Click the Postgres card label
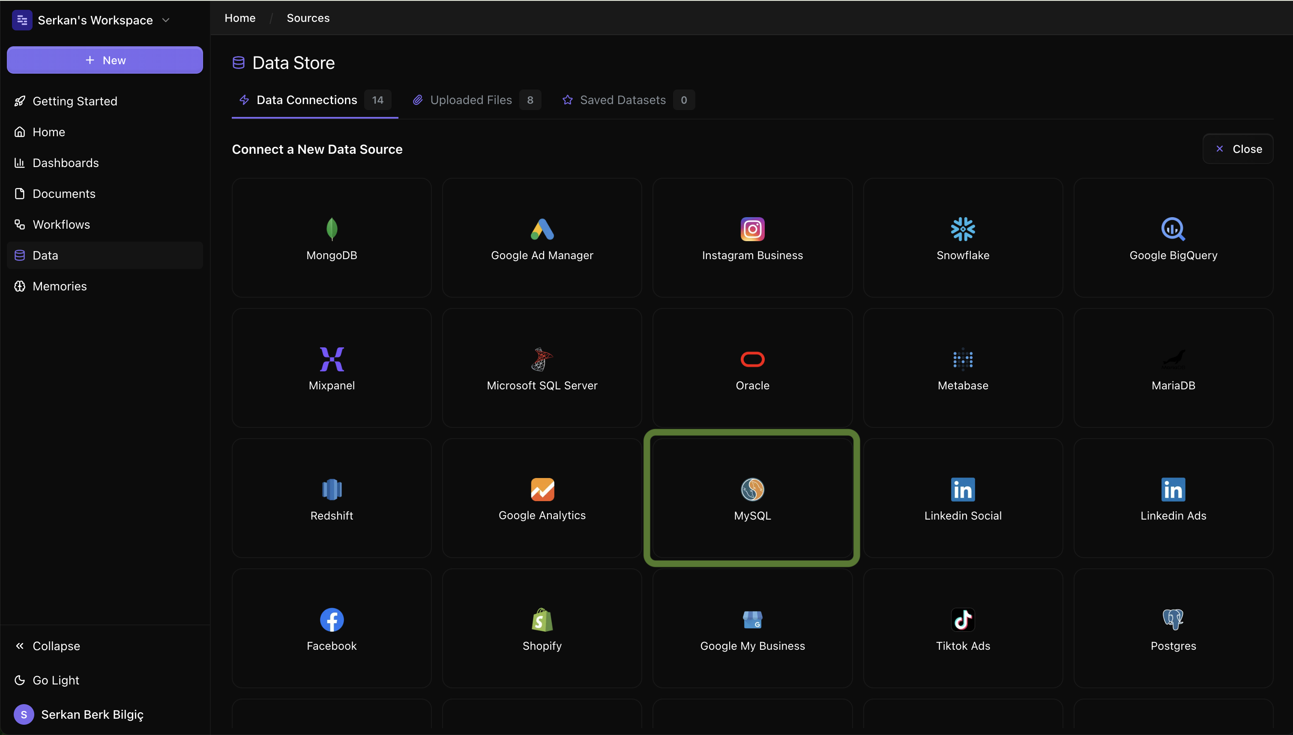This screenshot has height=735, width=1293. coord(1173,645)
